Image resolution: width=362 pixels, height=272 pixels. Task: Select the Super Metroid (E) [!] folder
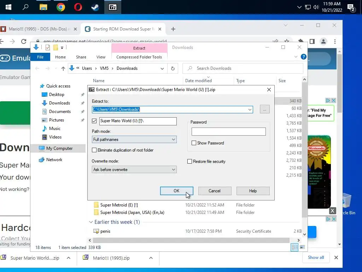pos(119,205)
